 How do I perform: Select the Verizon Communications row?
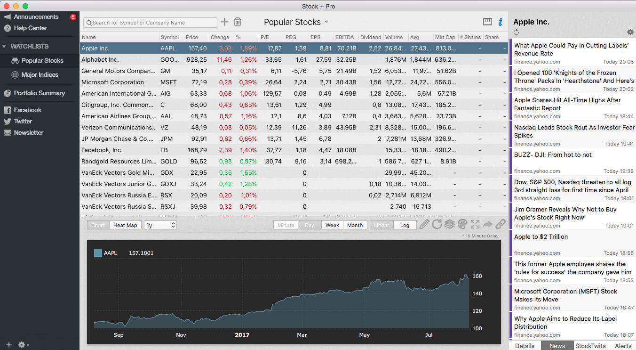(x=294, y=128)
